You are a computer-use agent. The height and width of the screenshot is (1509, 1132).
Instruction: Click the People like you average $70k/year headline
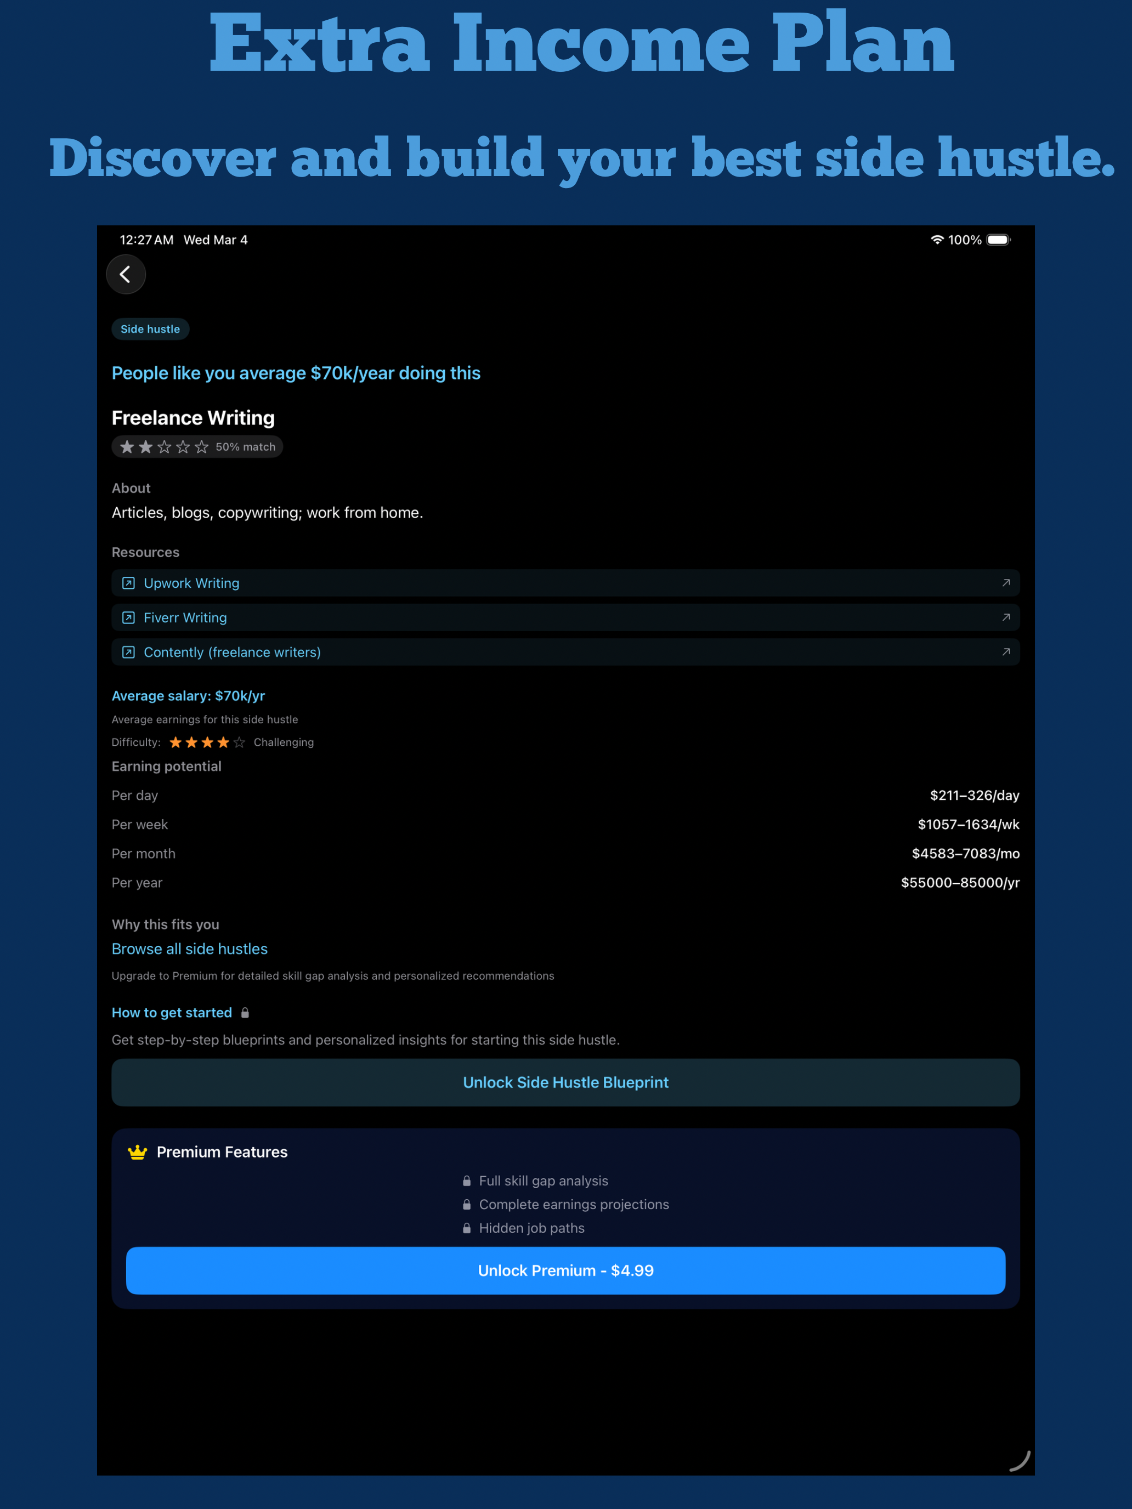[296, 373]
